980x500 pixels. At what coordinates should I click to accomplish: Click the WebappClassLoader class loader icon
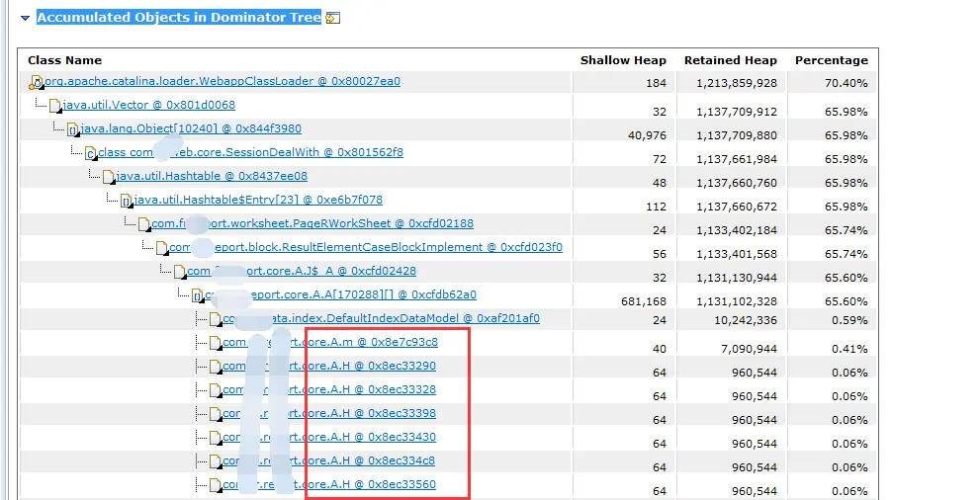[x=37, y=82]
